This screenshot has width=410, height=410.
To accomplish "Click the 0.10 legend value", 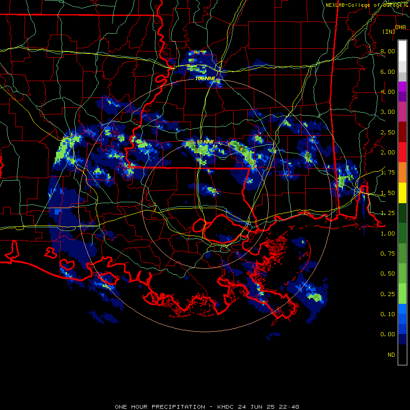I will (388, 314).
